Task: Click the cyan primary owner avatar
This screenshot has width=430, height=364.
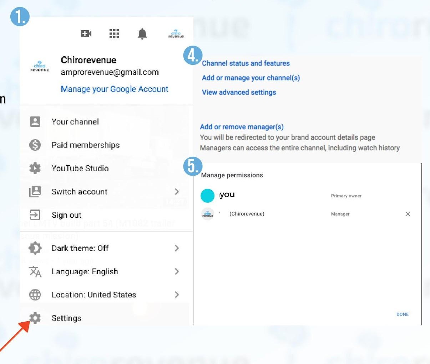Action: point(207,196)
